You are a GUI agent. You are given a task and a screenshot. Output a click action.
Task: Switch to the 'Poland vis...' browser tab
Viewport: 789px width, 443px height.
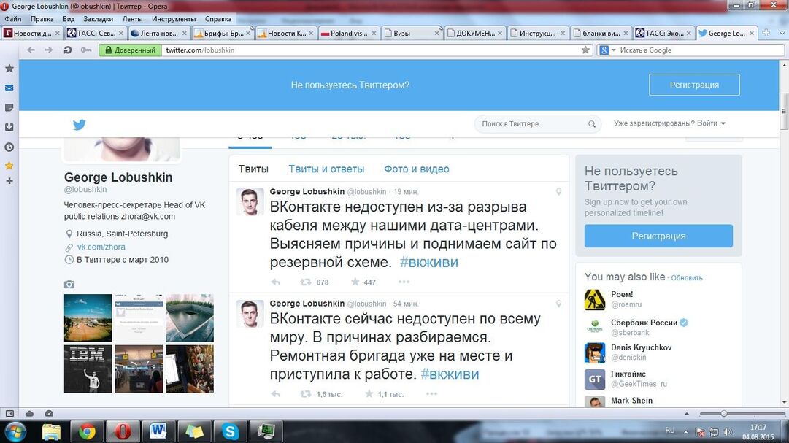point(348,34)
